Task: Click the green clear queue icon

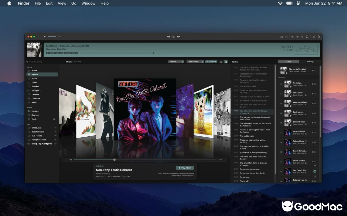Action: 315,171
